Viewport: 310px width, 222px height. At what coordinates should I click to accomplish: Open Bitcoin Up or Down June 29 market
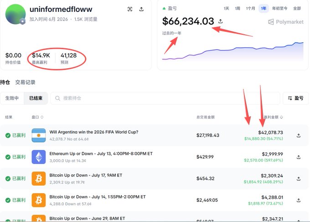(87, 218)
